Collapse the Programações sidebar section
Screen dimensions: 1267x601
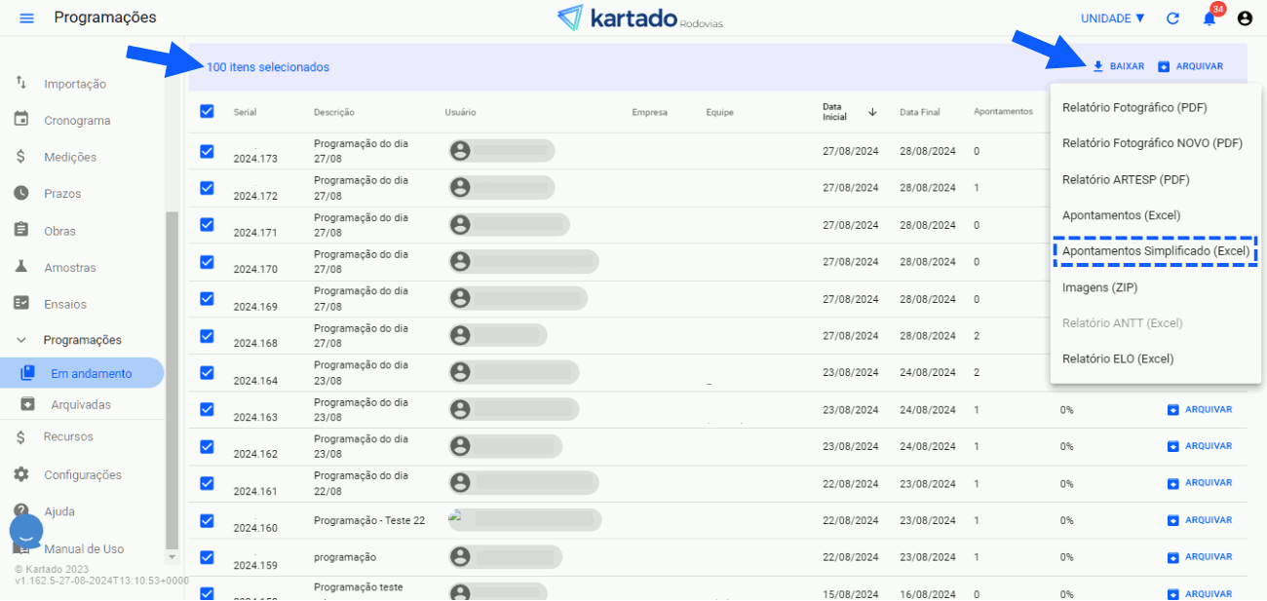[21, 340]
